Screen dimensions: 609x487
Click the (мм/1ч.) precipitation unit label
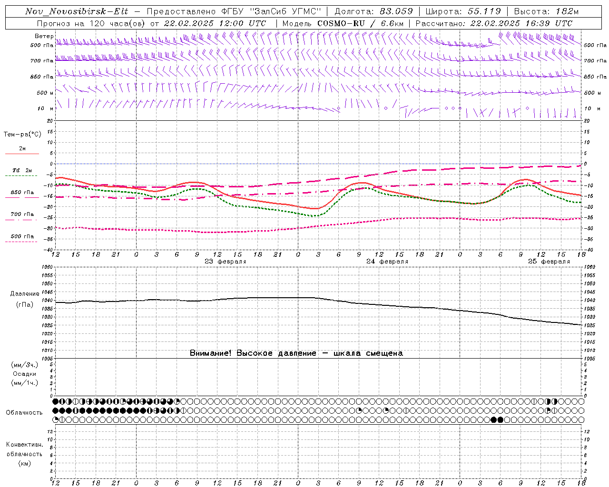[x=25, y=383]
